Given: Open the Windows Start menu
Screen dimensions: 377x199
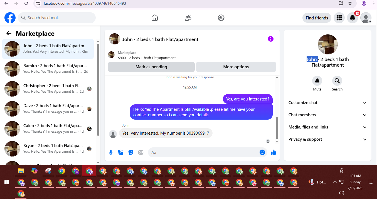Looking at the screenshot, I should coord(7,182).
